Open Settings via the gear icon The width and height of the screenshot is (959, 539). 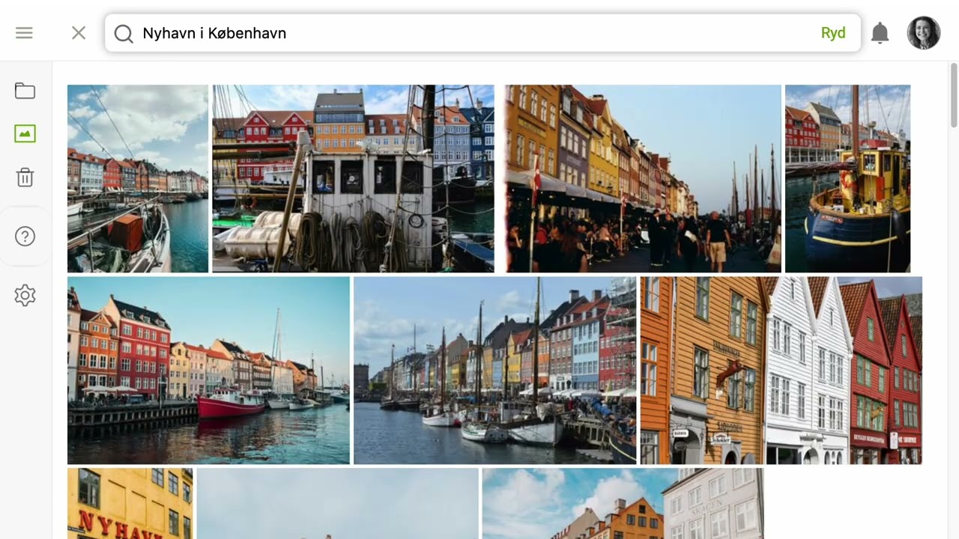[25, 296]
